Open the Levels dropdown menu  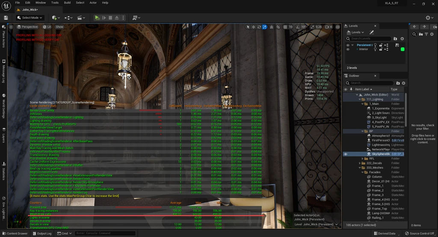click(355, 32)
